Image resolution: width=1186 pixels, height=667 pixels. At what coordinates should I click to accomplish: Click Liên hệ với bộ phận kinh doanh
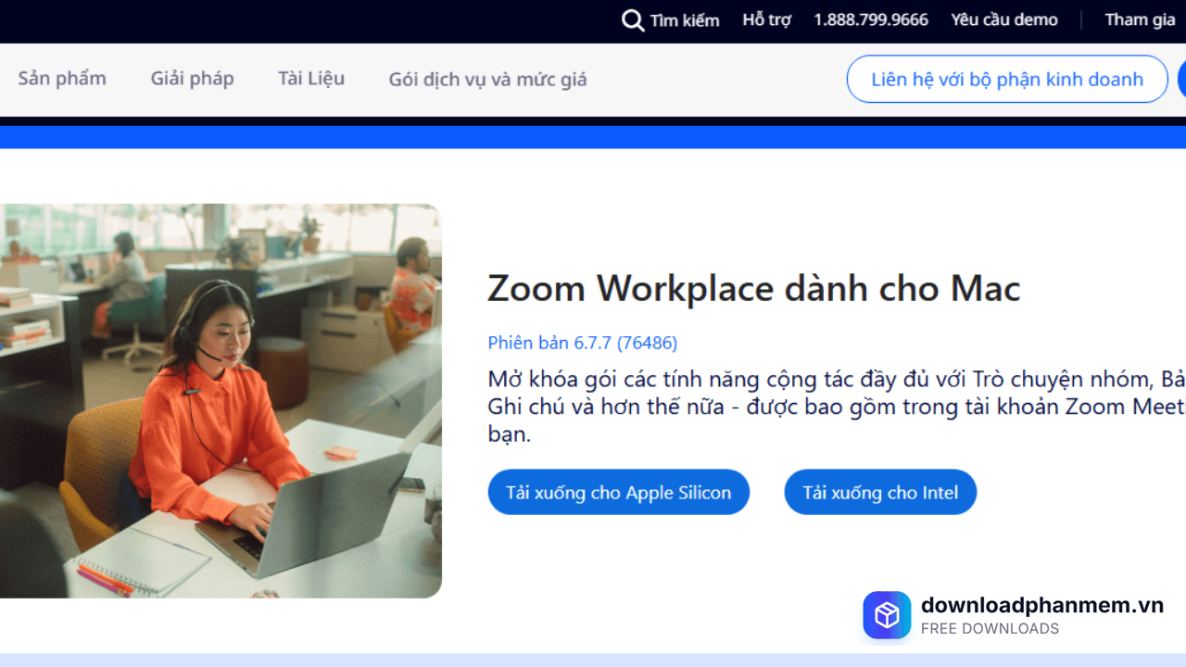coord(1007,79)
